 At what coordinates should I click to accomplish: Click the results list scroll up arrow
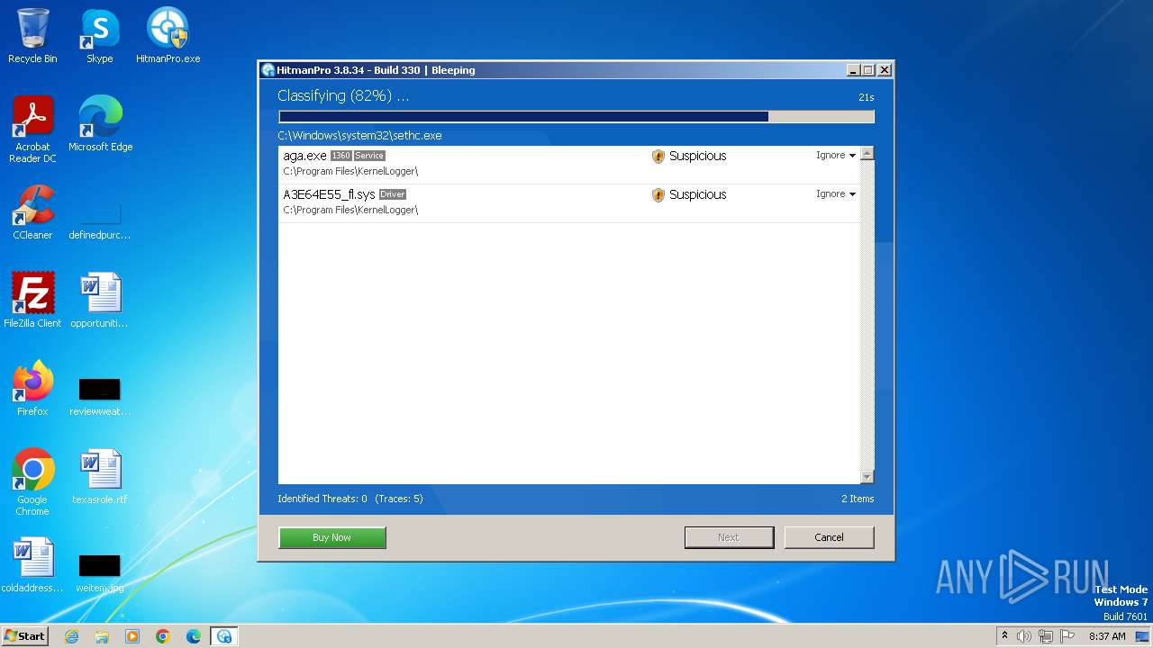pos(867,154)
